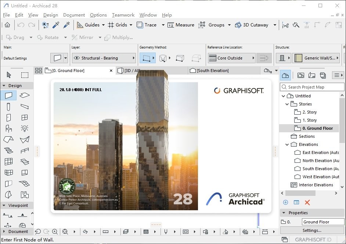Select the Stair tool
Image resolution: width=346 pixels, height=244 pixels.
[9, 150]
